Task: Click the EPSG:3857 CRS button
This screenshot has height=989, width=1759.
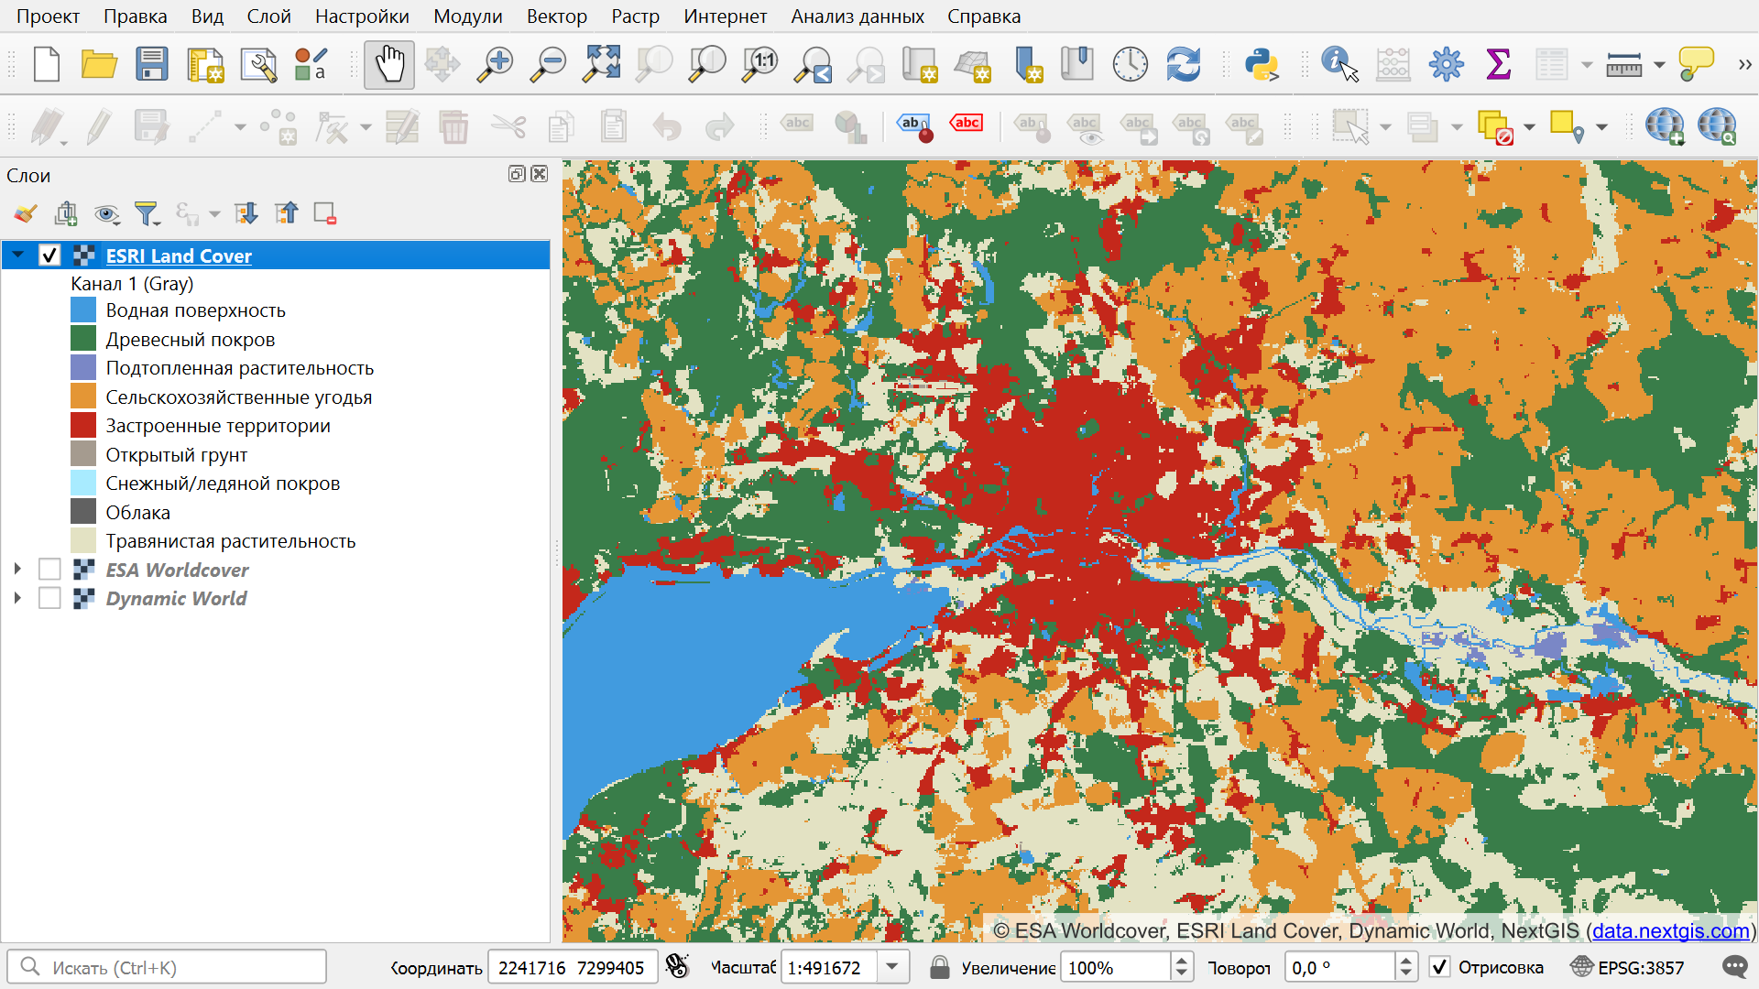Action: coord(1627,967)
